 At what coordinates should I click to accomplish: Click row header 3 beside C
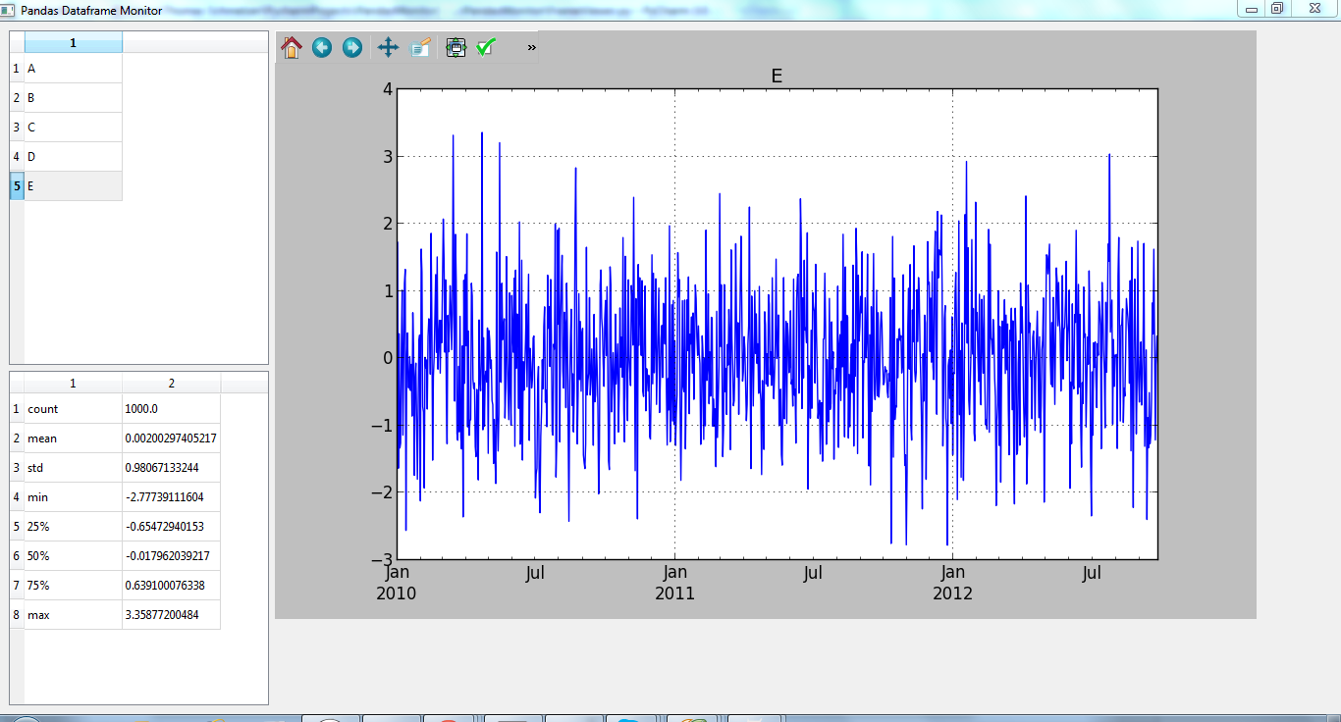click(x=17, y=128)
